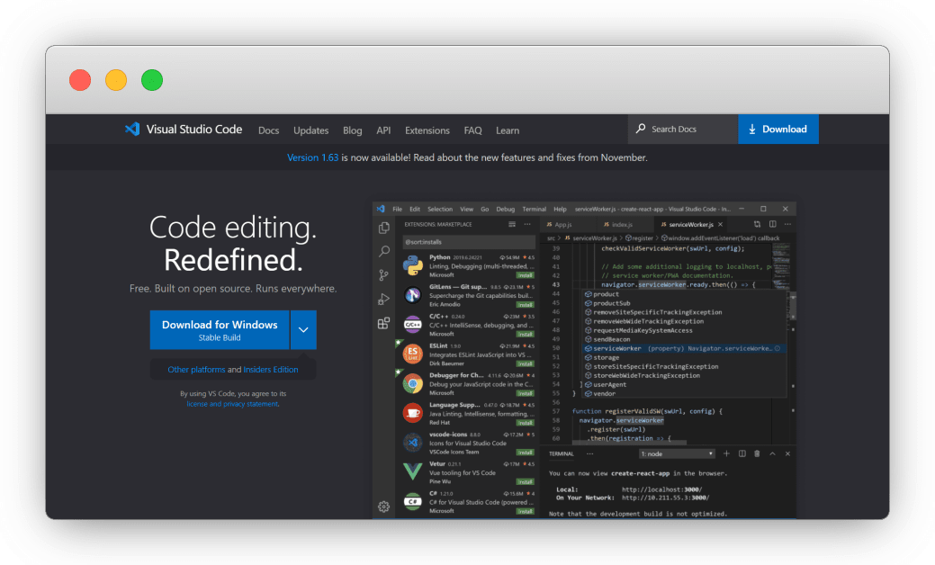The image size is (935, 565).
Task: Select the serviceWorker autocomplete suggestion
Action: [x=684, y=349]
